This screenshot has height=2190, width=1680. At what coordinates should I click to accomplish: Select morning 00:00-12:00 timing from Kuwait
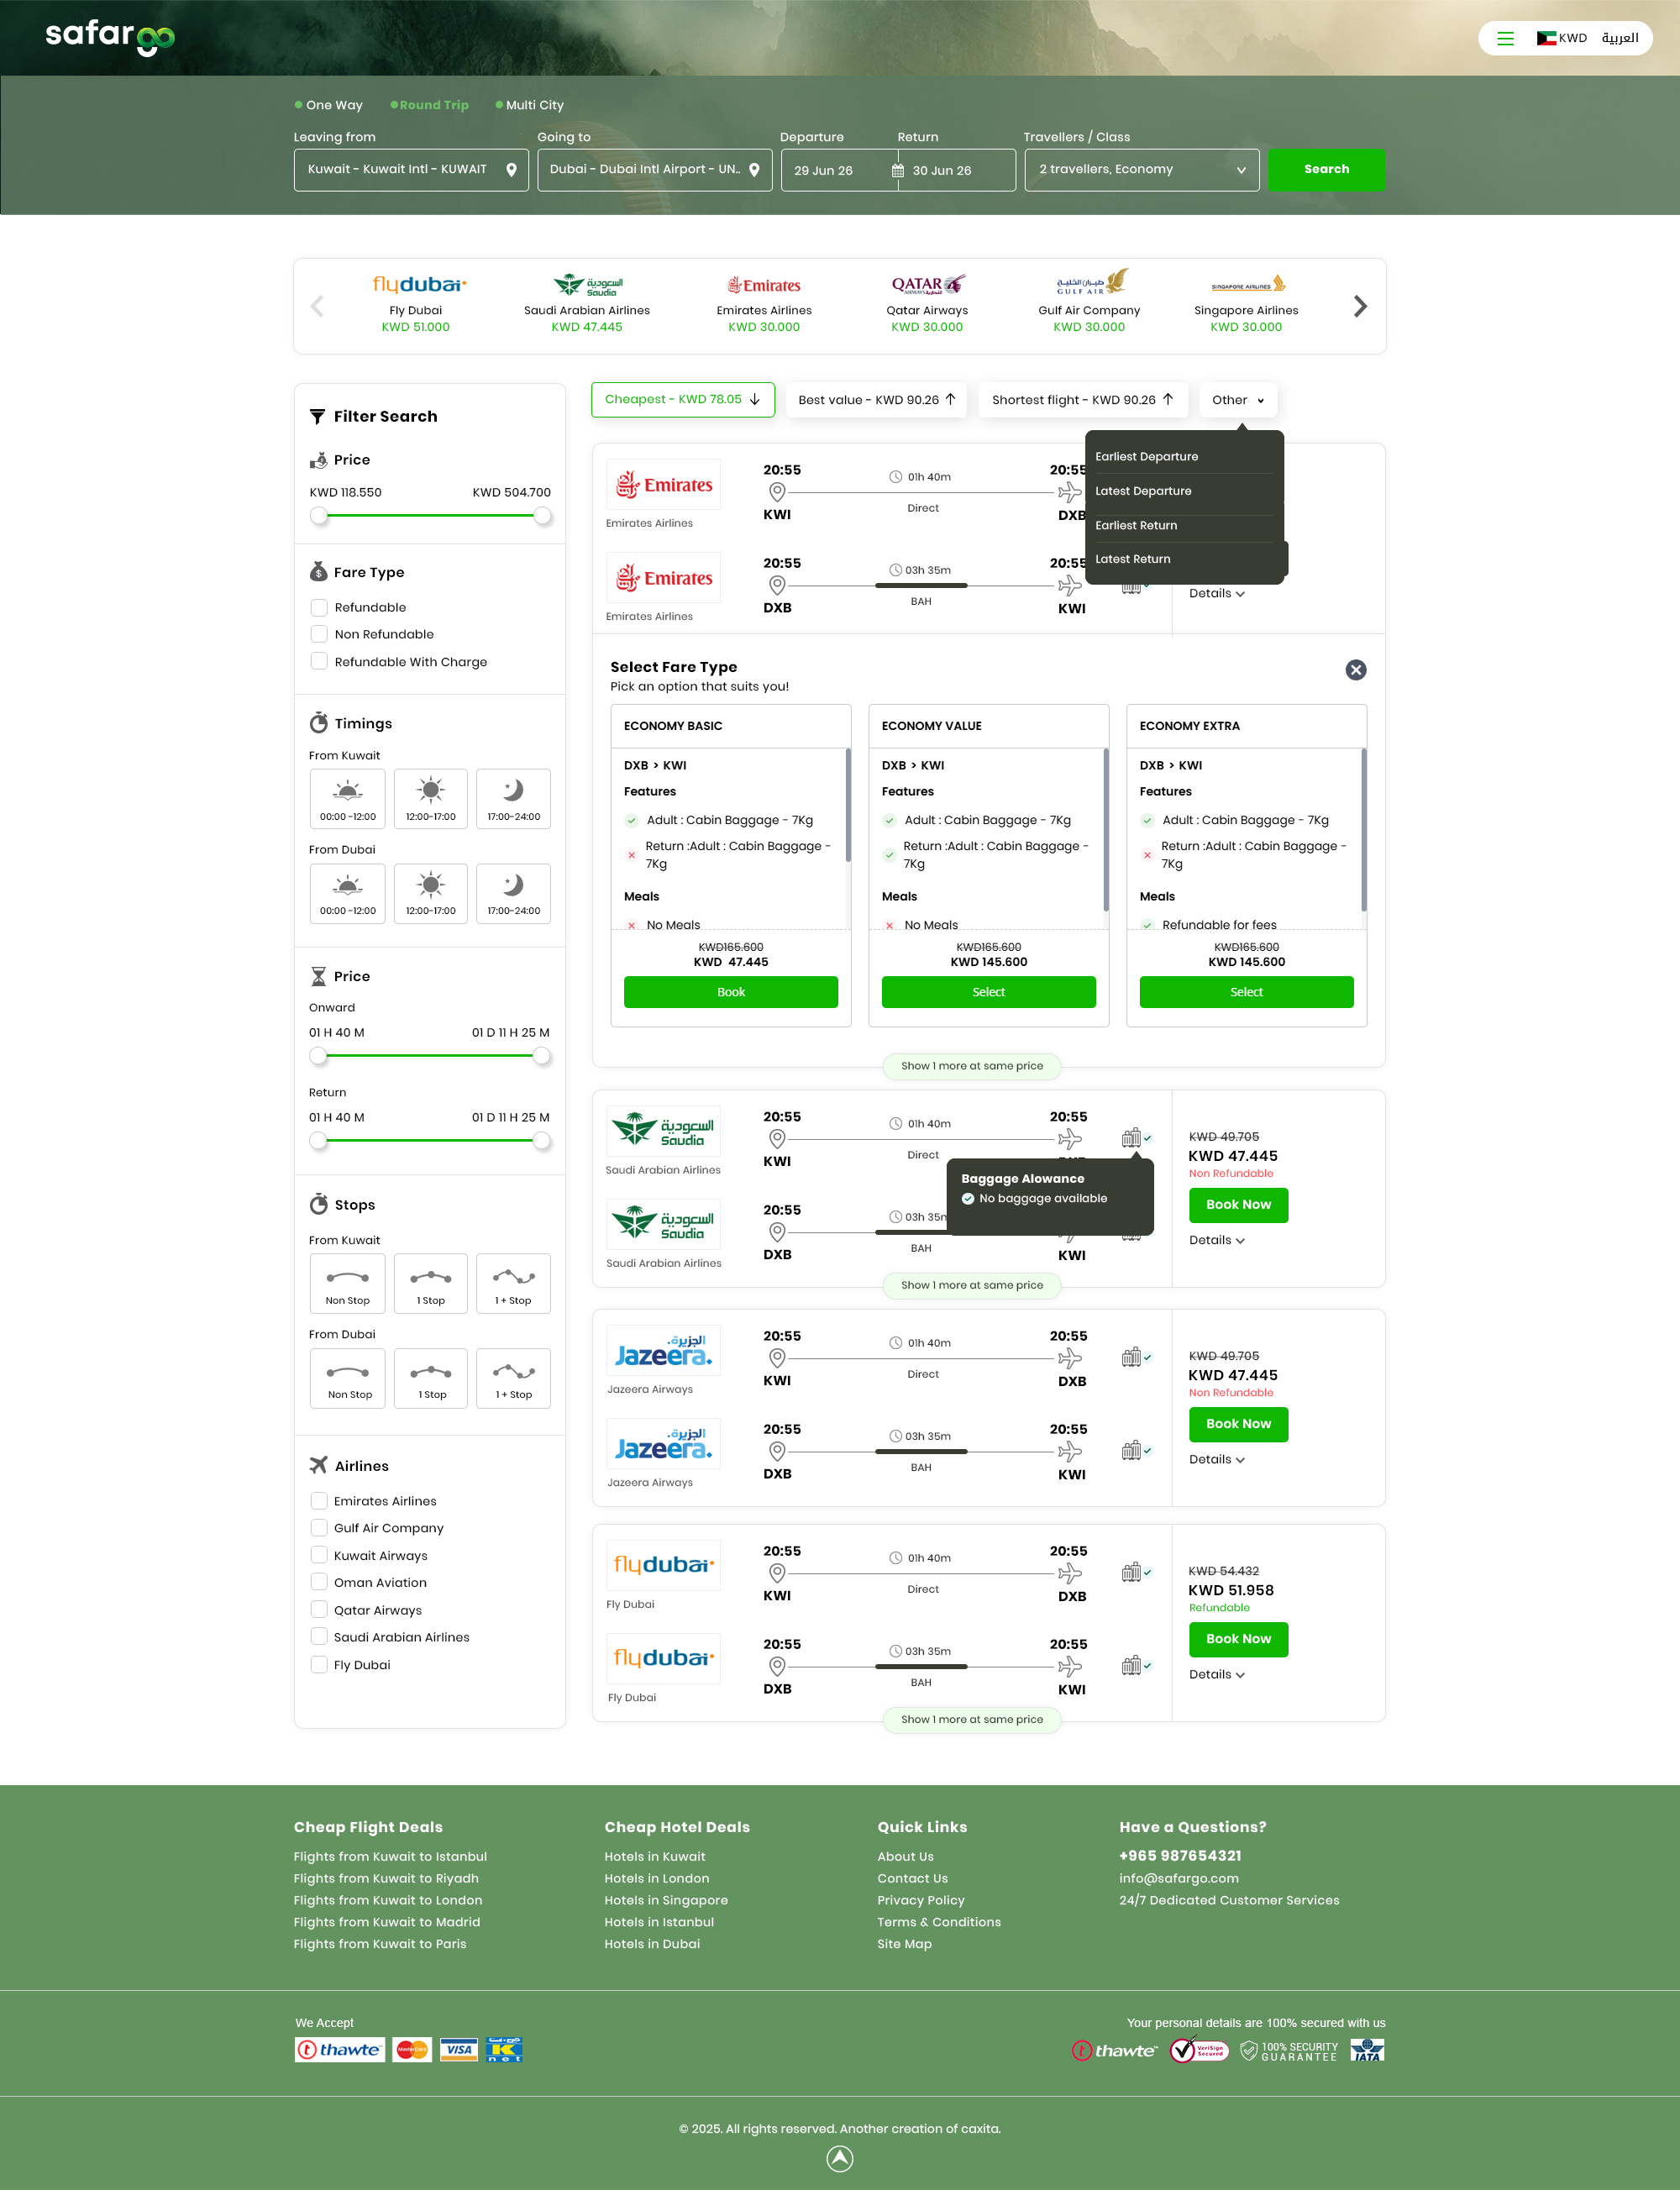(x=347, y=798)
